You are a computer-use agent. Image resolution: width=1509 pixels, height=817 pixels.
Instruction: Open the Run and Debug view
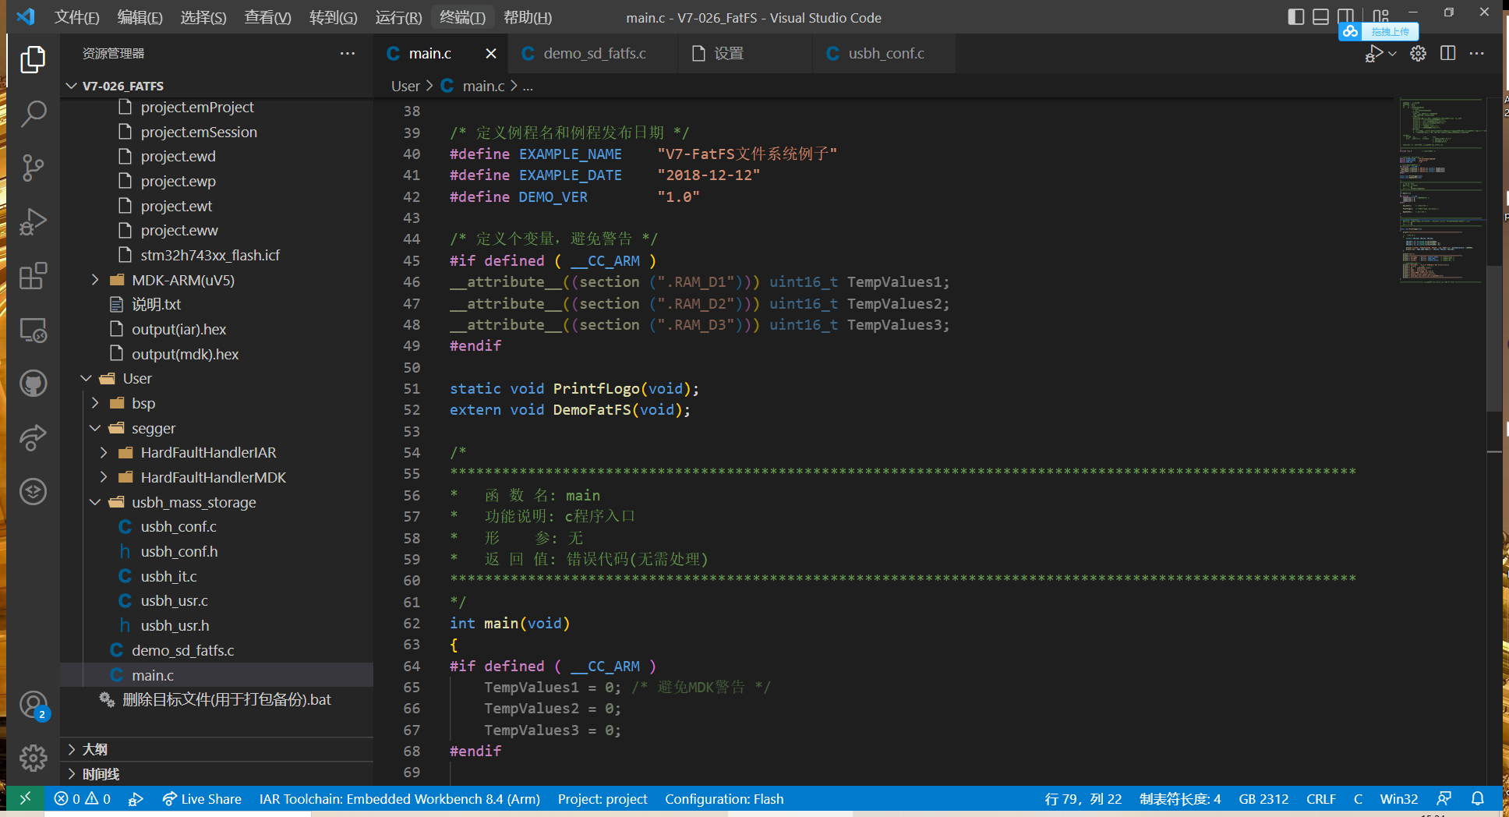(x=33, y=221)
